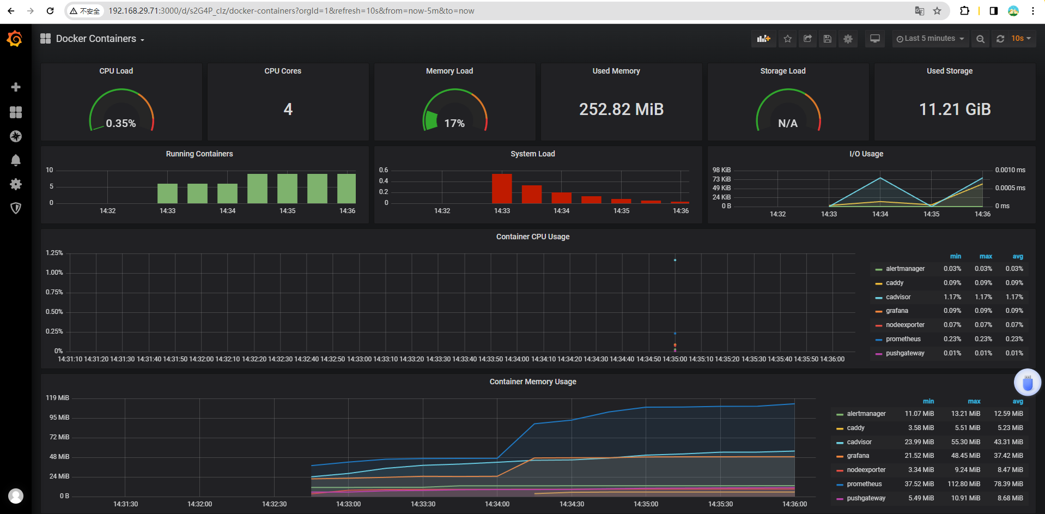Click the CPU Load panel title
The height and width of the screenshot is (514, 1045).
click(x=116, y=71)
